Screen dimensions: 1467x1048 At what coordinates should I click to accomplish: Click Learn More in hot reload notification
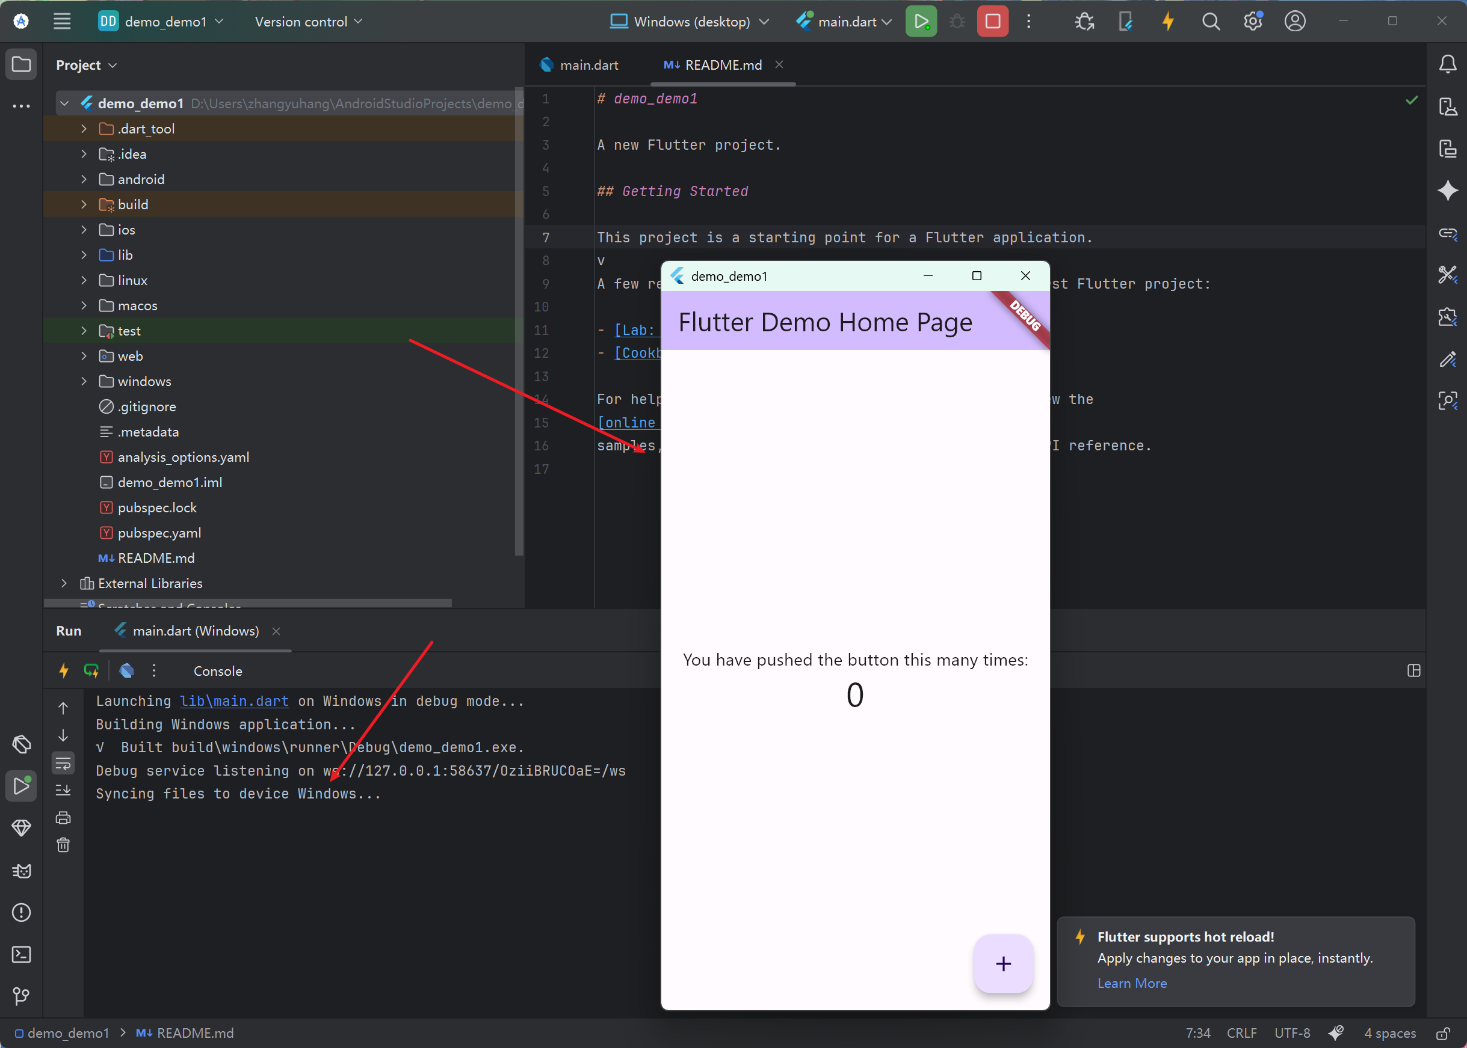click(x=1131, y=983)
